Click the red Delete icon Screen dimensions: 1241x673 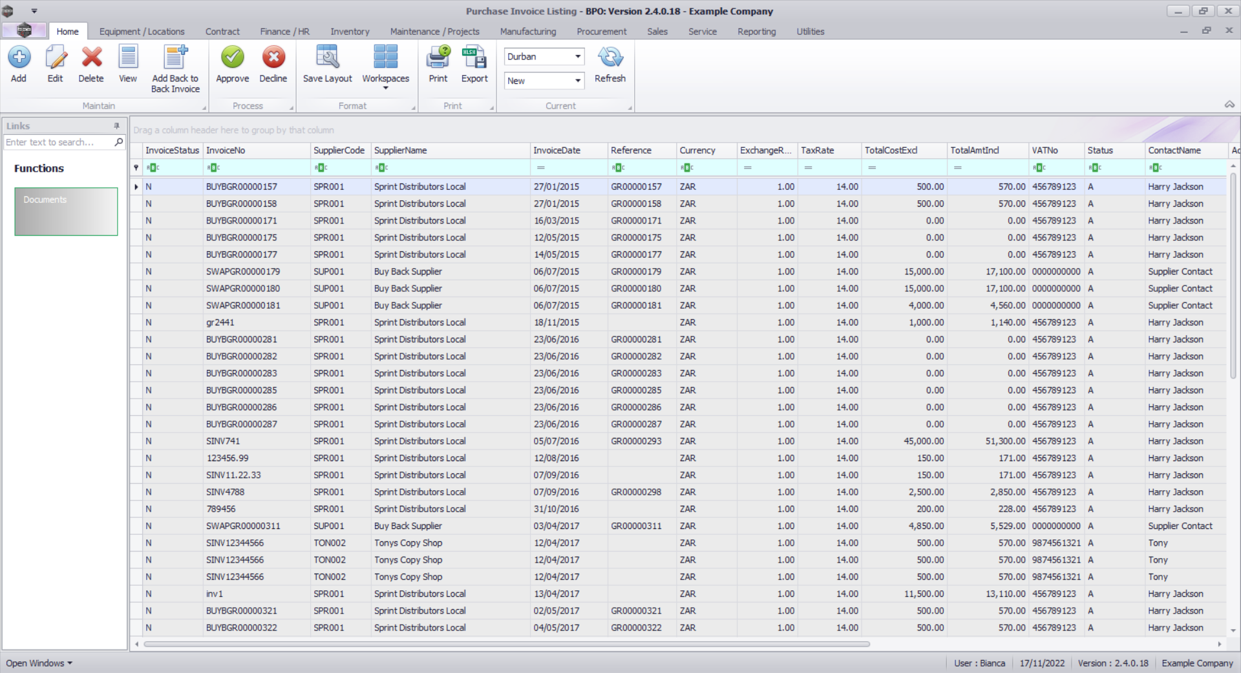pos(91,58)
